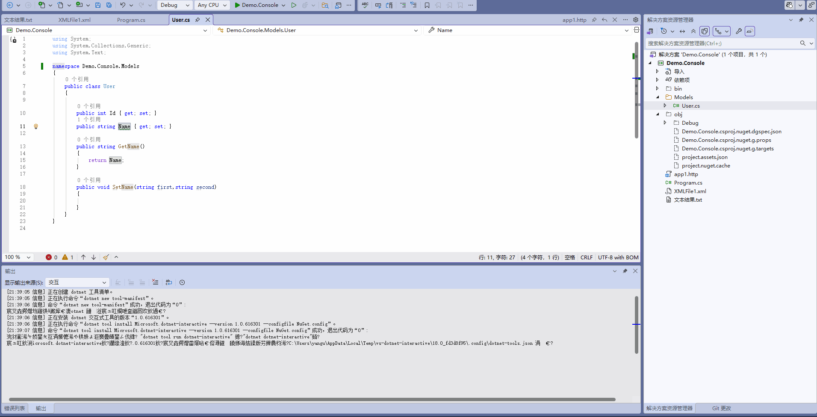This screenshot has width=817, height=417.
Task: Expand the bin folder in Solution Explorer
Action: (x=658, y=88)
